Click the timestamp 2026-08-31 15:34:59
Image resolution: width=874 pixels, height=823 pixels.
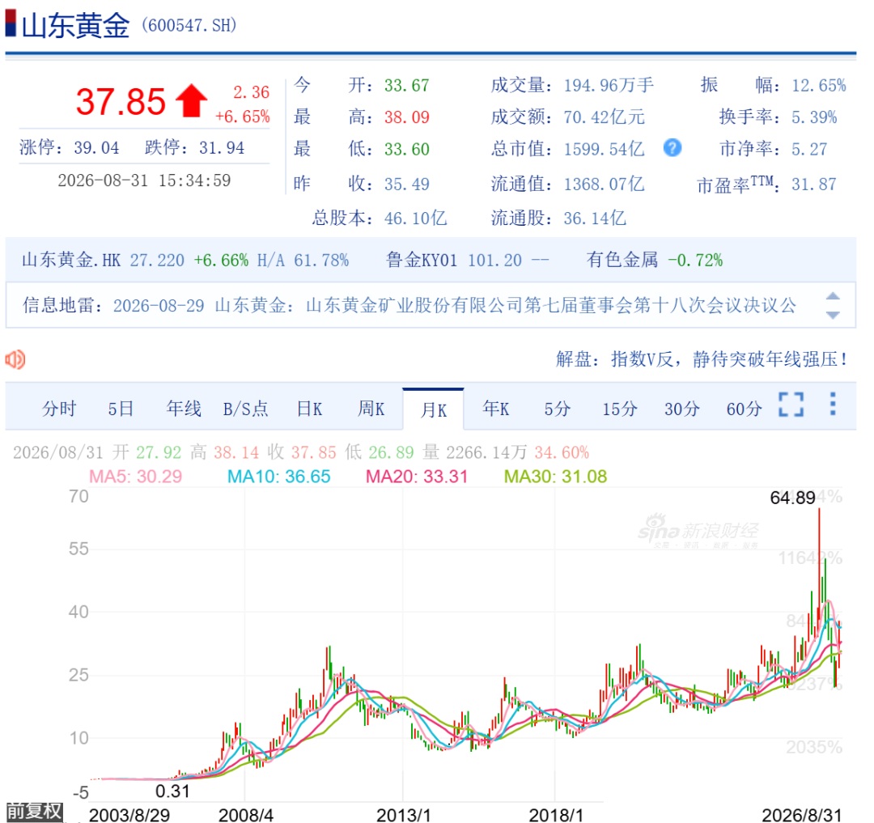coord(144,180)
